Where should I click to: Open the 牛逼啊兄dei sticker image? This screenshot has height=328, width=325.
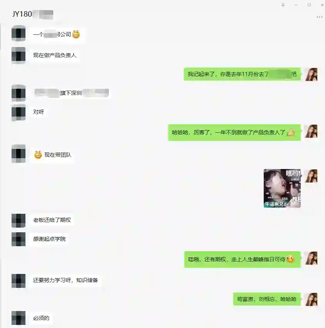click(282, 188)
